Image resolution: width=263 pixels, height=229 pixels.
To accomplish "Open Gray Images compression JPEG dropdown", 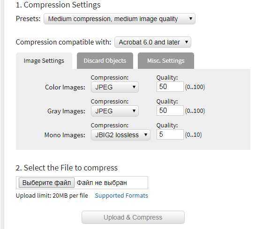I will [x=115, y=111].
